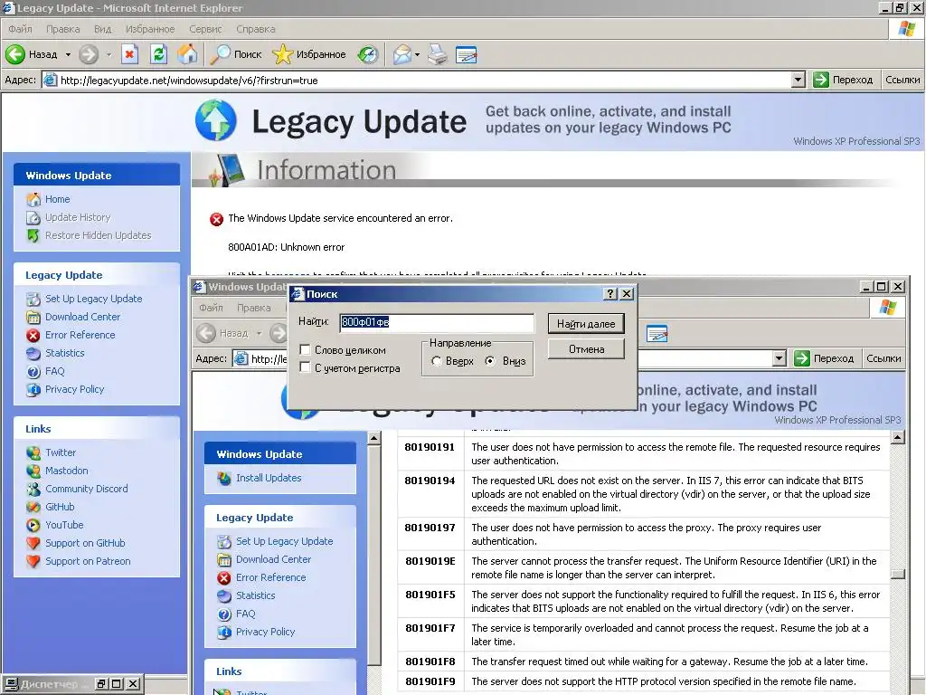Click Support on Patreon heart icon
The image size is (926, 695).
[x=33, y=561]
